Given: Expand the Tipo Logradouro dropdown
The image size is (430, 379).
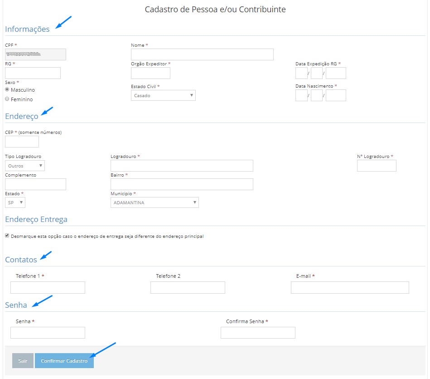Looking at the screenshot, I should point(25,166).
